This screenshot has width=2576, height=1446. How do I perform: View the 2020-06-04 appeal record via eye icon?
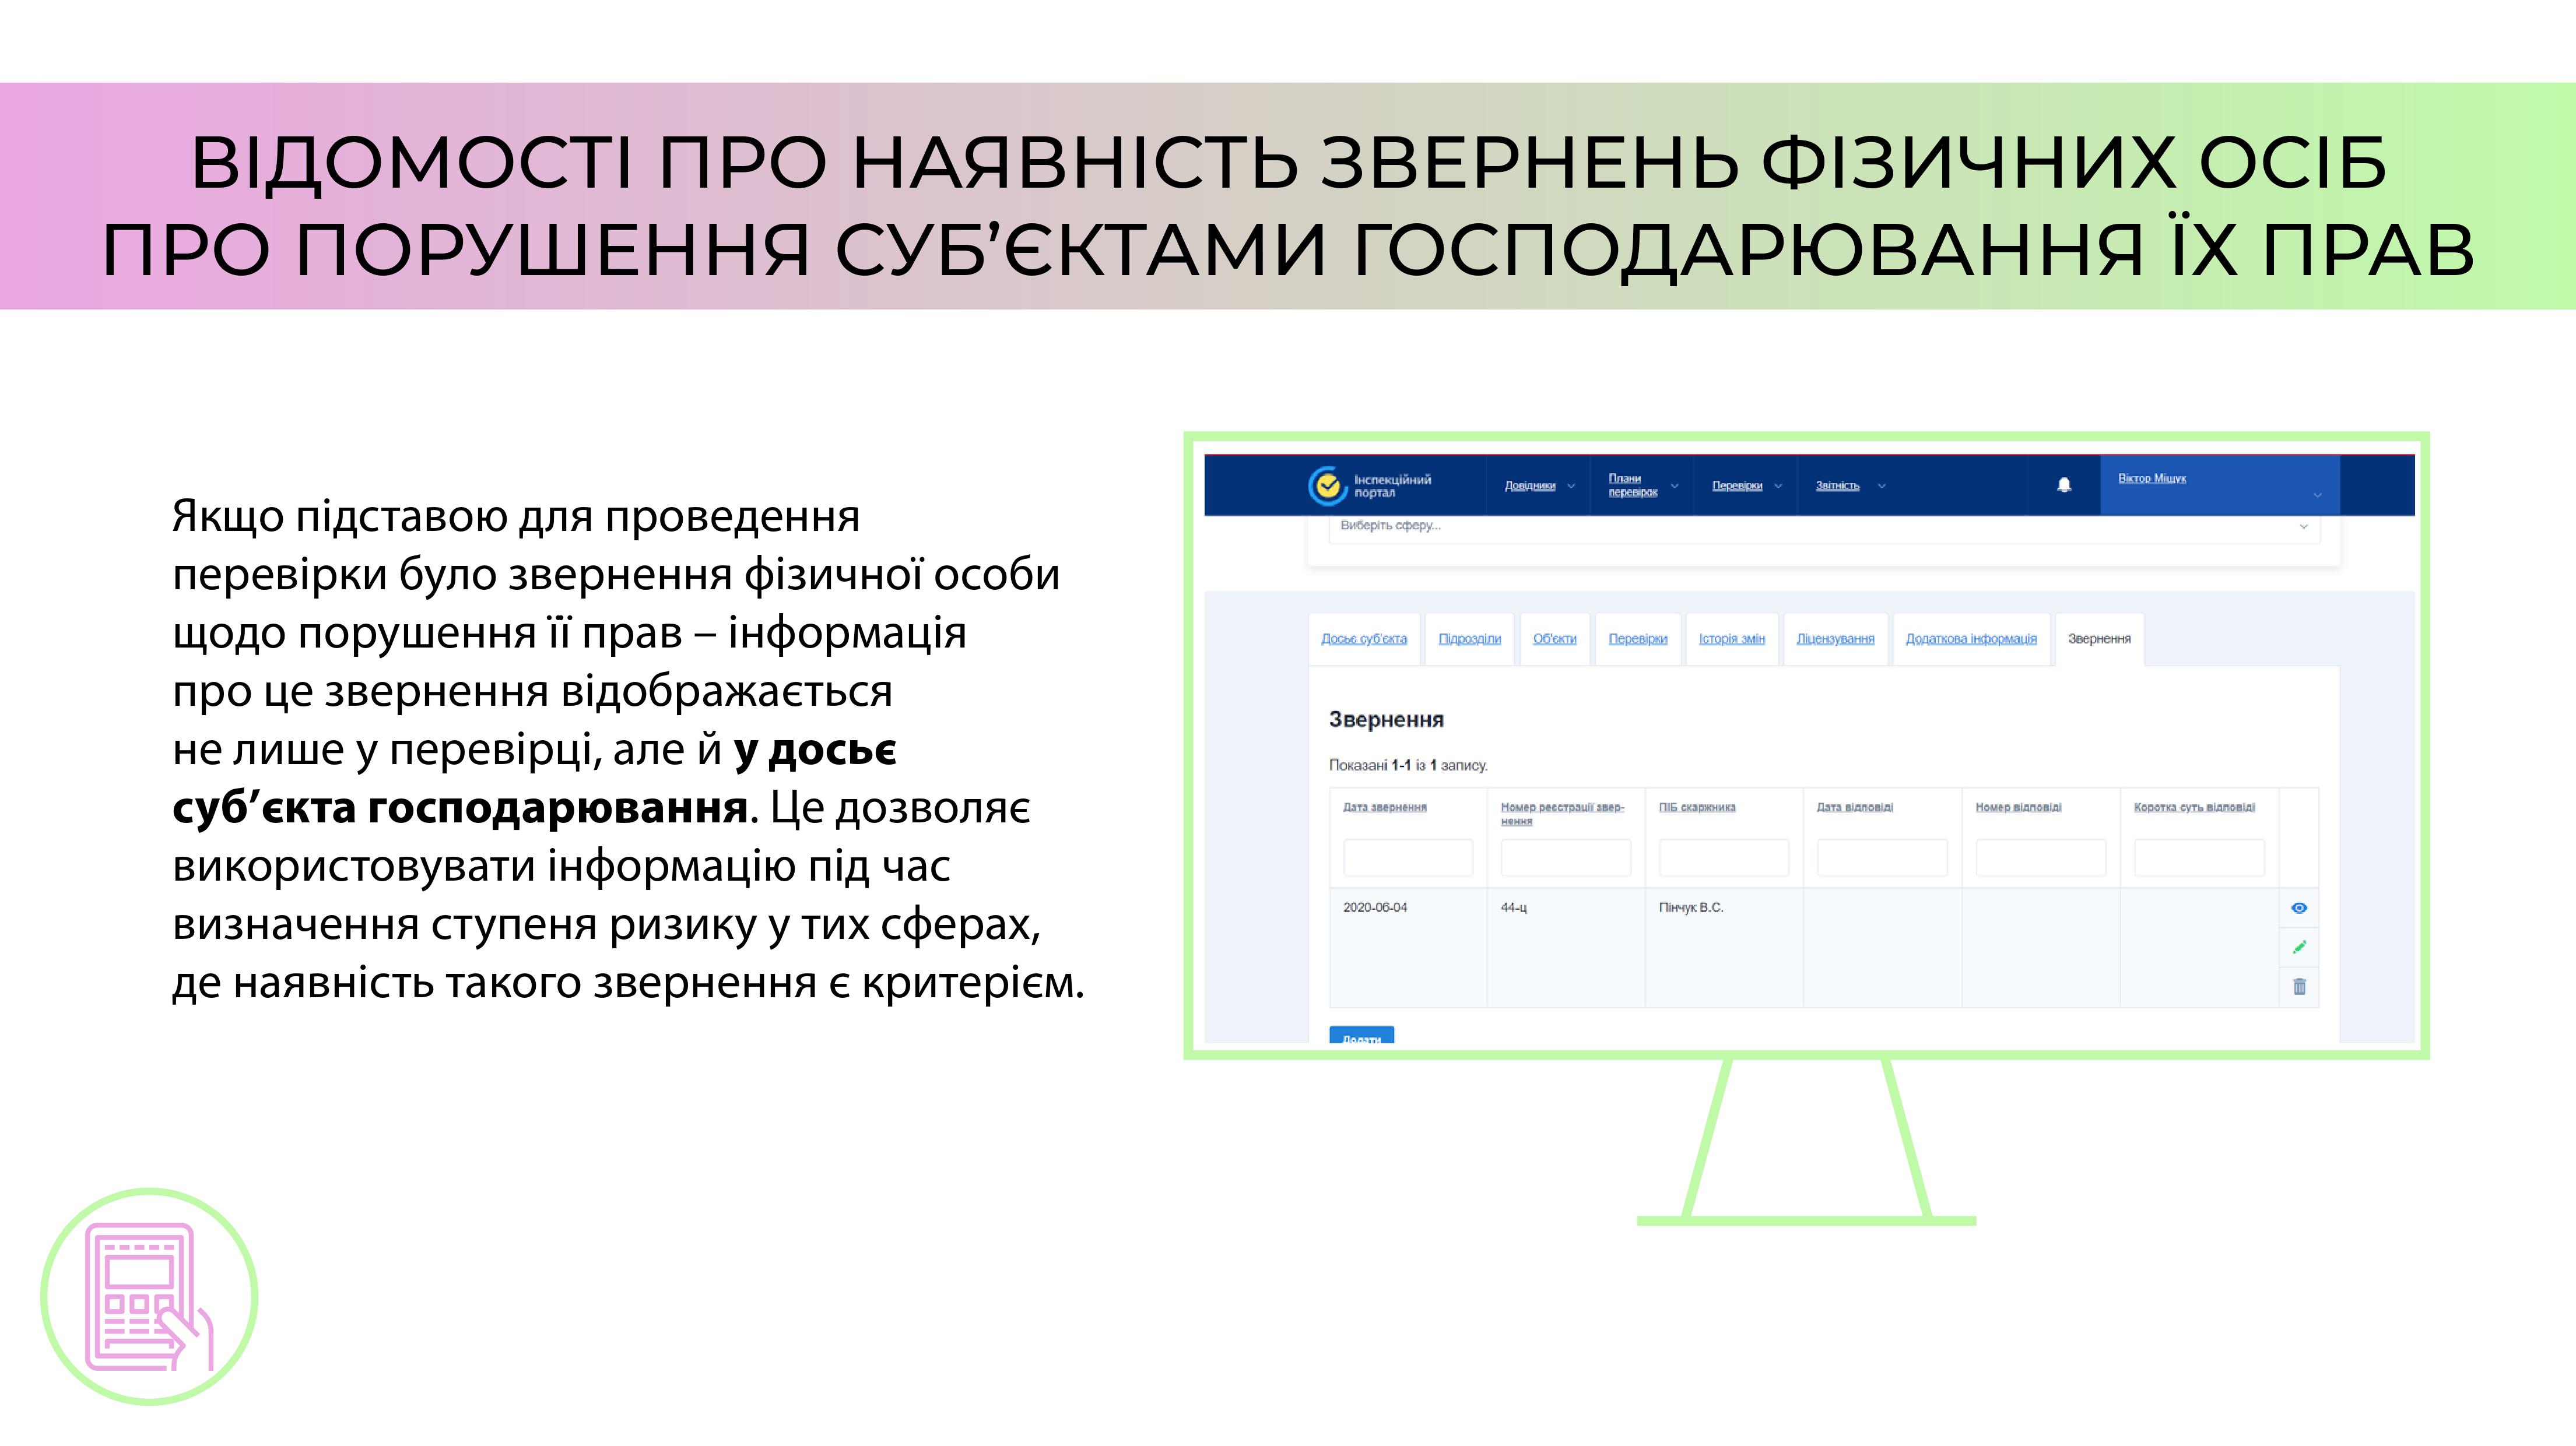tap(2299, 909)
